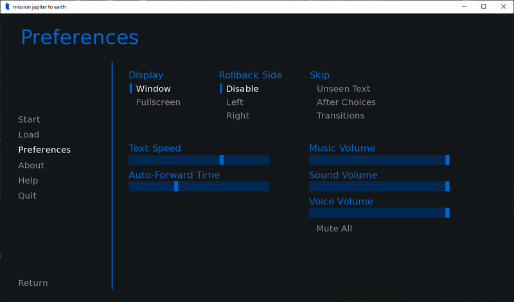Enable the Mute All option

(334, 229)
